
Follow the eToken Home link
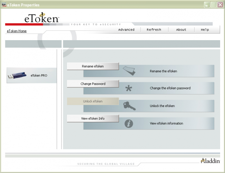click(16, 31)
